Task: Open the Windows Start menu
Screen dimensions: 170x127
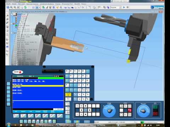Action: pyautogui.click(x=8, y=125)
